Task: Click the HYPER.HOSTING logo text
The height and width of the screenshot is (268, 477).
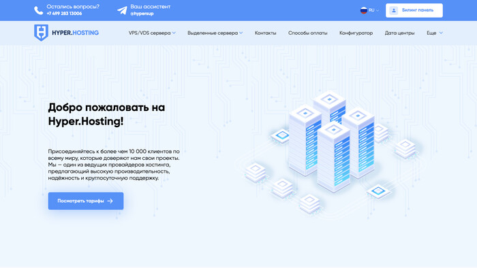Action: pos(75,33)
